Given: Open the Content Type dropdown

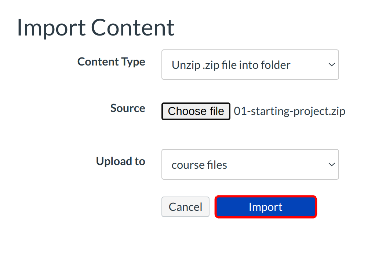Looking at the screenshot, I should pyautogui.click(x=250, y=65).
